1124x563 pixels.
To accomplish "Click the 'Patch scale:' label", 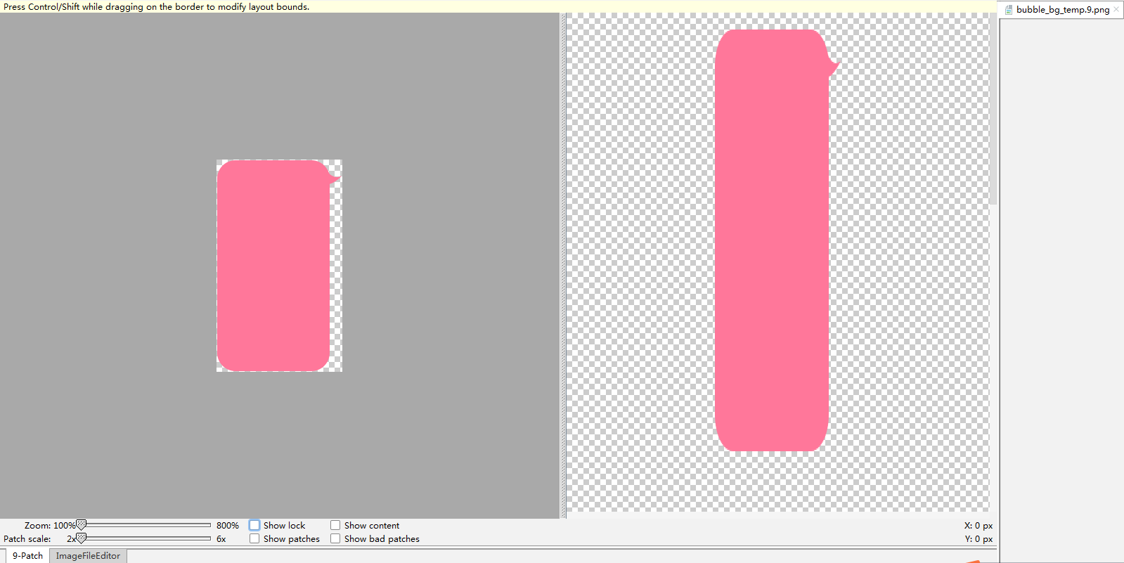I will tap(27, 538).
